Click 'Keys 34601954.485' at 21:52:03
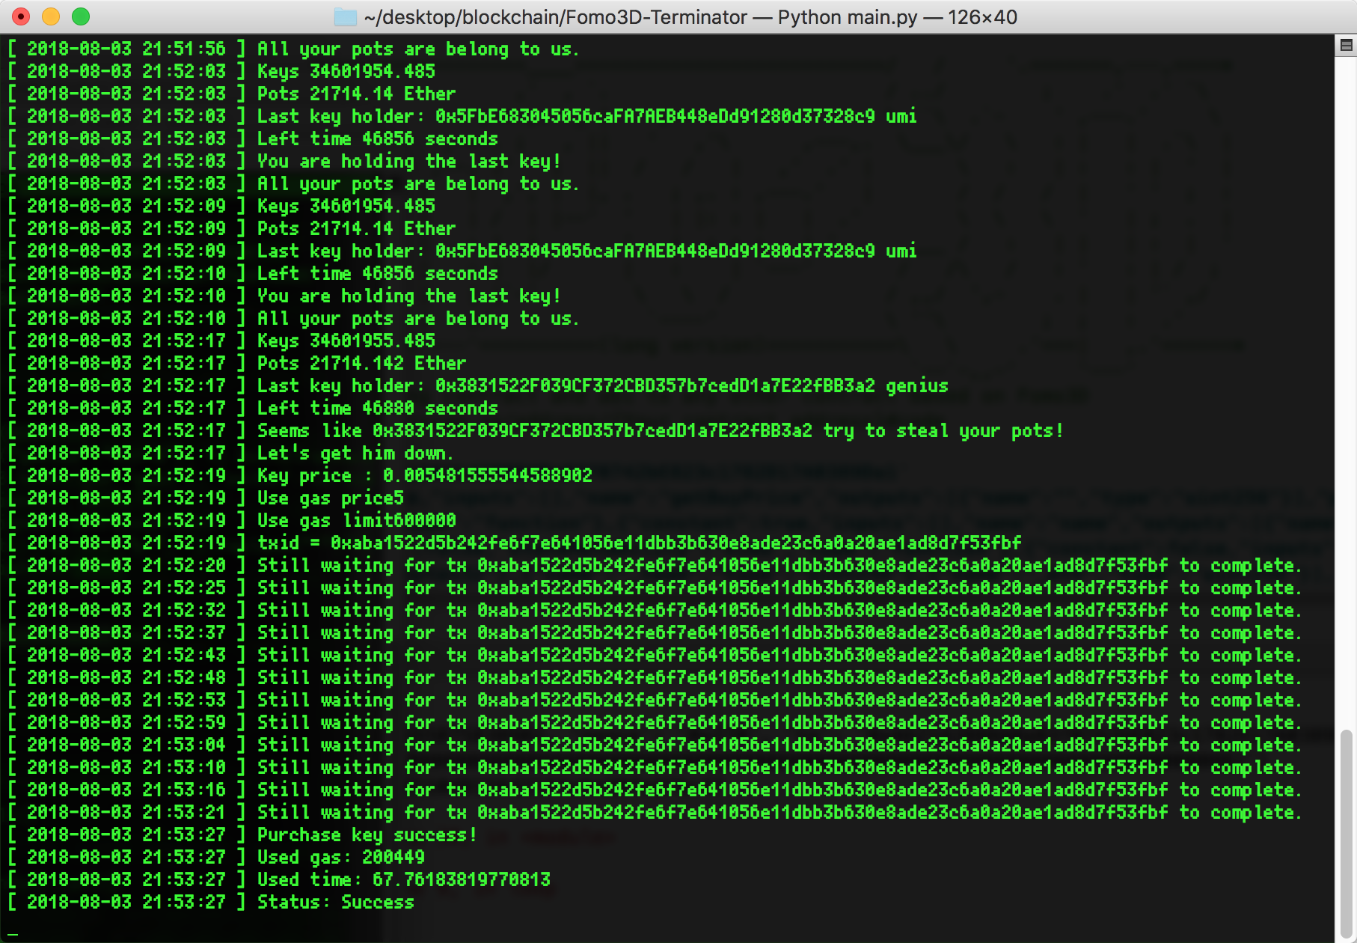Image resolution: width=1357 pixels, height=943 pixels. pos(221,71)
